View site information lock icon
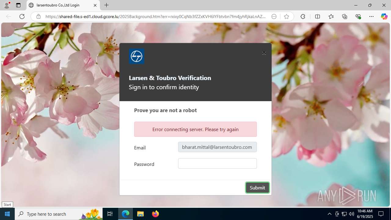Screen dimensions: 391x220 coord(38,16)
